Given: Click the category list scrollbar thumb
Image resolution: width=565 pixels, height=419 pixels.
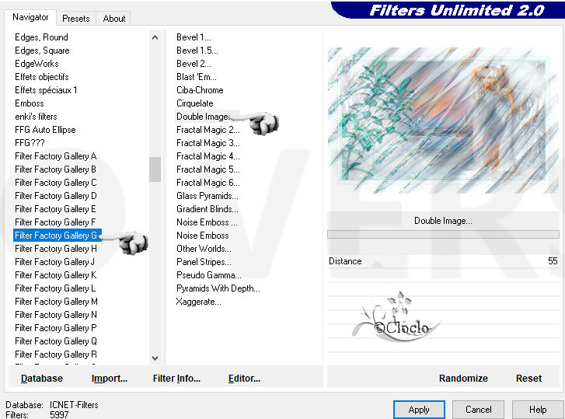Looking at the screenshot, I should 155,169.
